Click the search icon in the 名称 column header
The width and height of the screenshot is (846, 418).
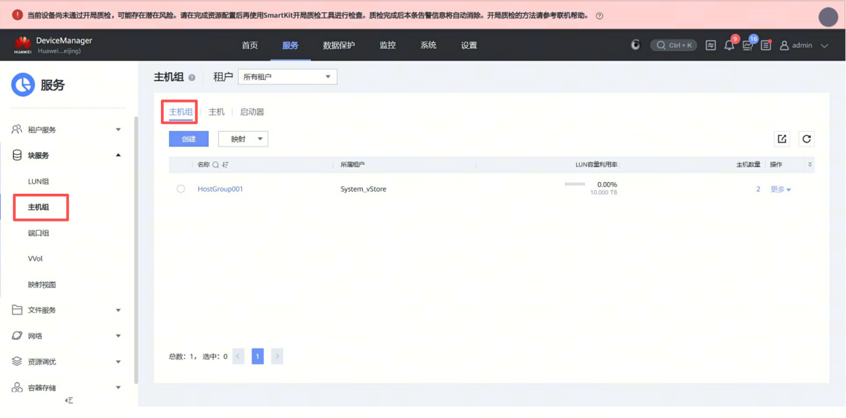tap(215, 165)
